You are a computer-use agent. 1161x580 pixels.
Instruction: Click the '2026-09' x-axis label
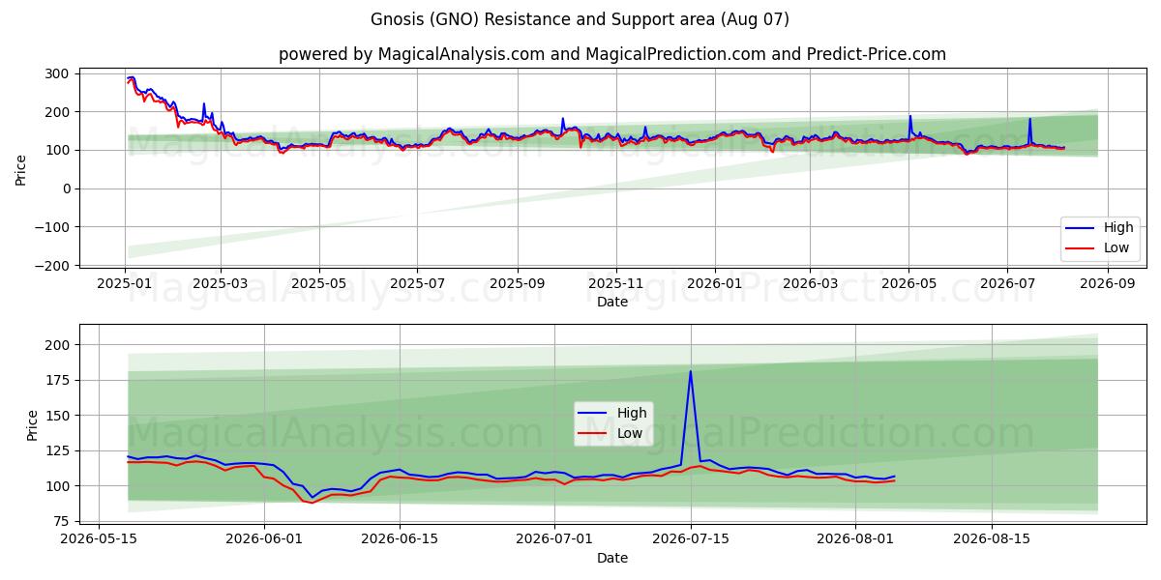1107,284
